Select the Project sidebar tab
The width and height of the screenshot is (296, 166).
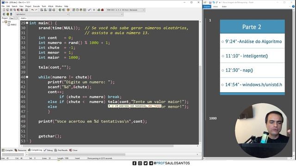[x=5, y=18]
